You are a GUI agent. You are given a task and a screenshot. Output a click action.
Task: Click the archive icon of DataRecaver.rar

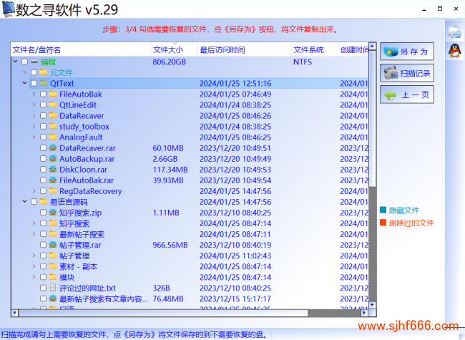click(53, 147)
